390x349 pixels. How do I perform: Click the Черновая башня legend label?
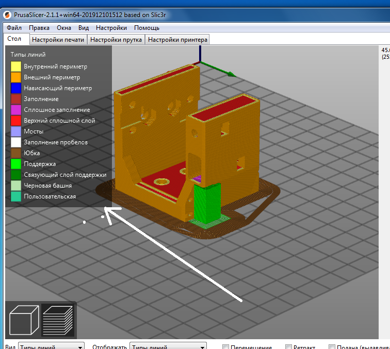point(48,186)
